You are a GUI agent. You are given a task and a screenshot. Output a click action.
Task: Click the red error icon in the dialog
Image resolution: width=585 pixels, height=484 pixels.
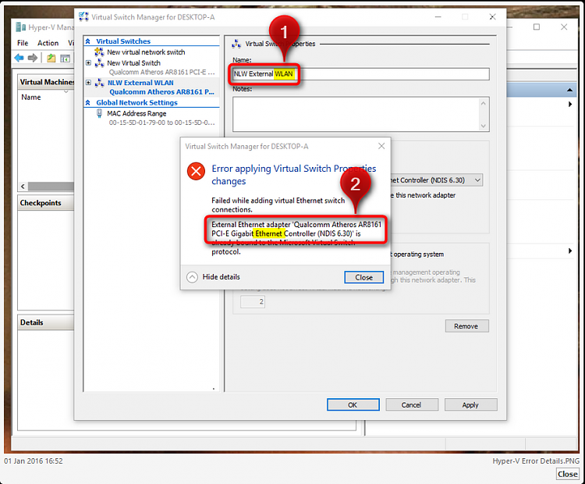196,171
